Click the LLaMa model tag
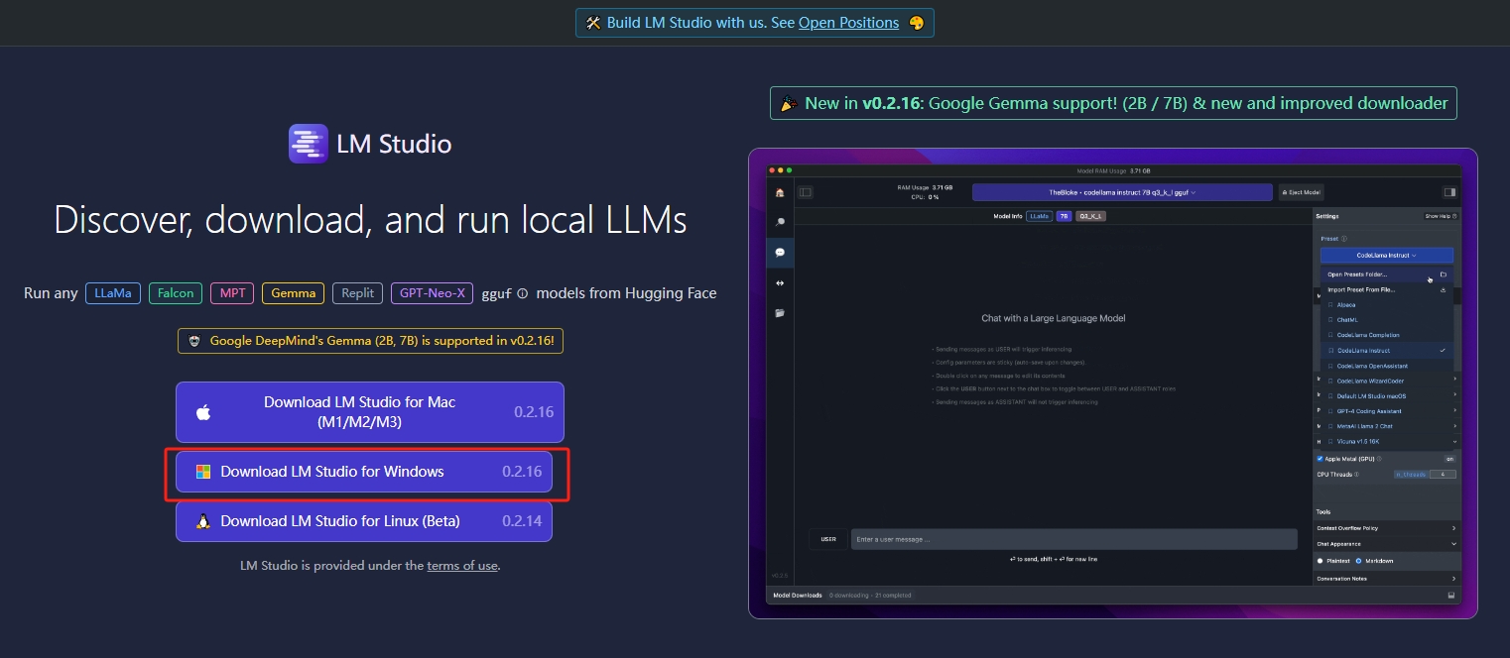The height and width of the screenshot is (658, 1510). (x=113, y=293)
